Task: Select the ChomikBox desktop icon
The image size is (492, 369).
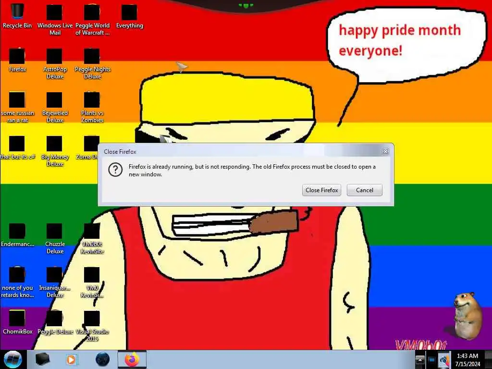Action: pos(17,322)
